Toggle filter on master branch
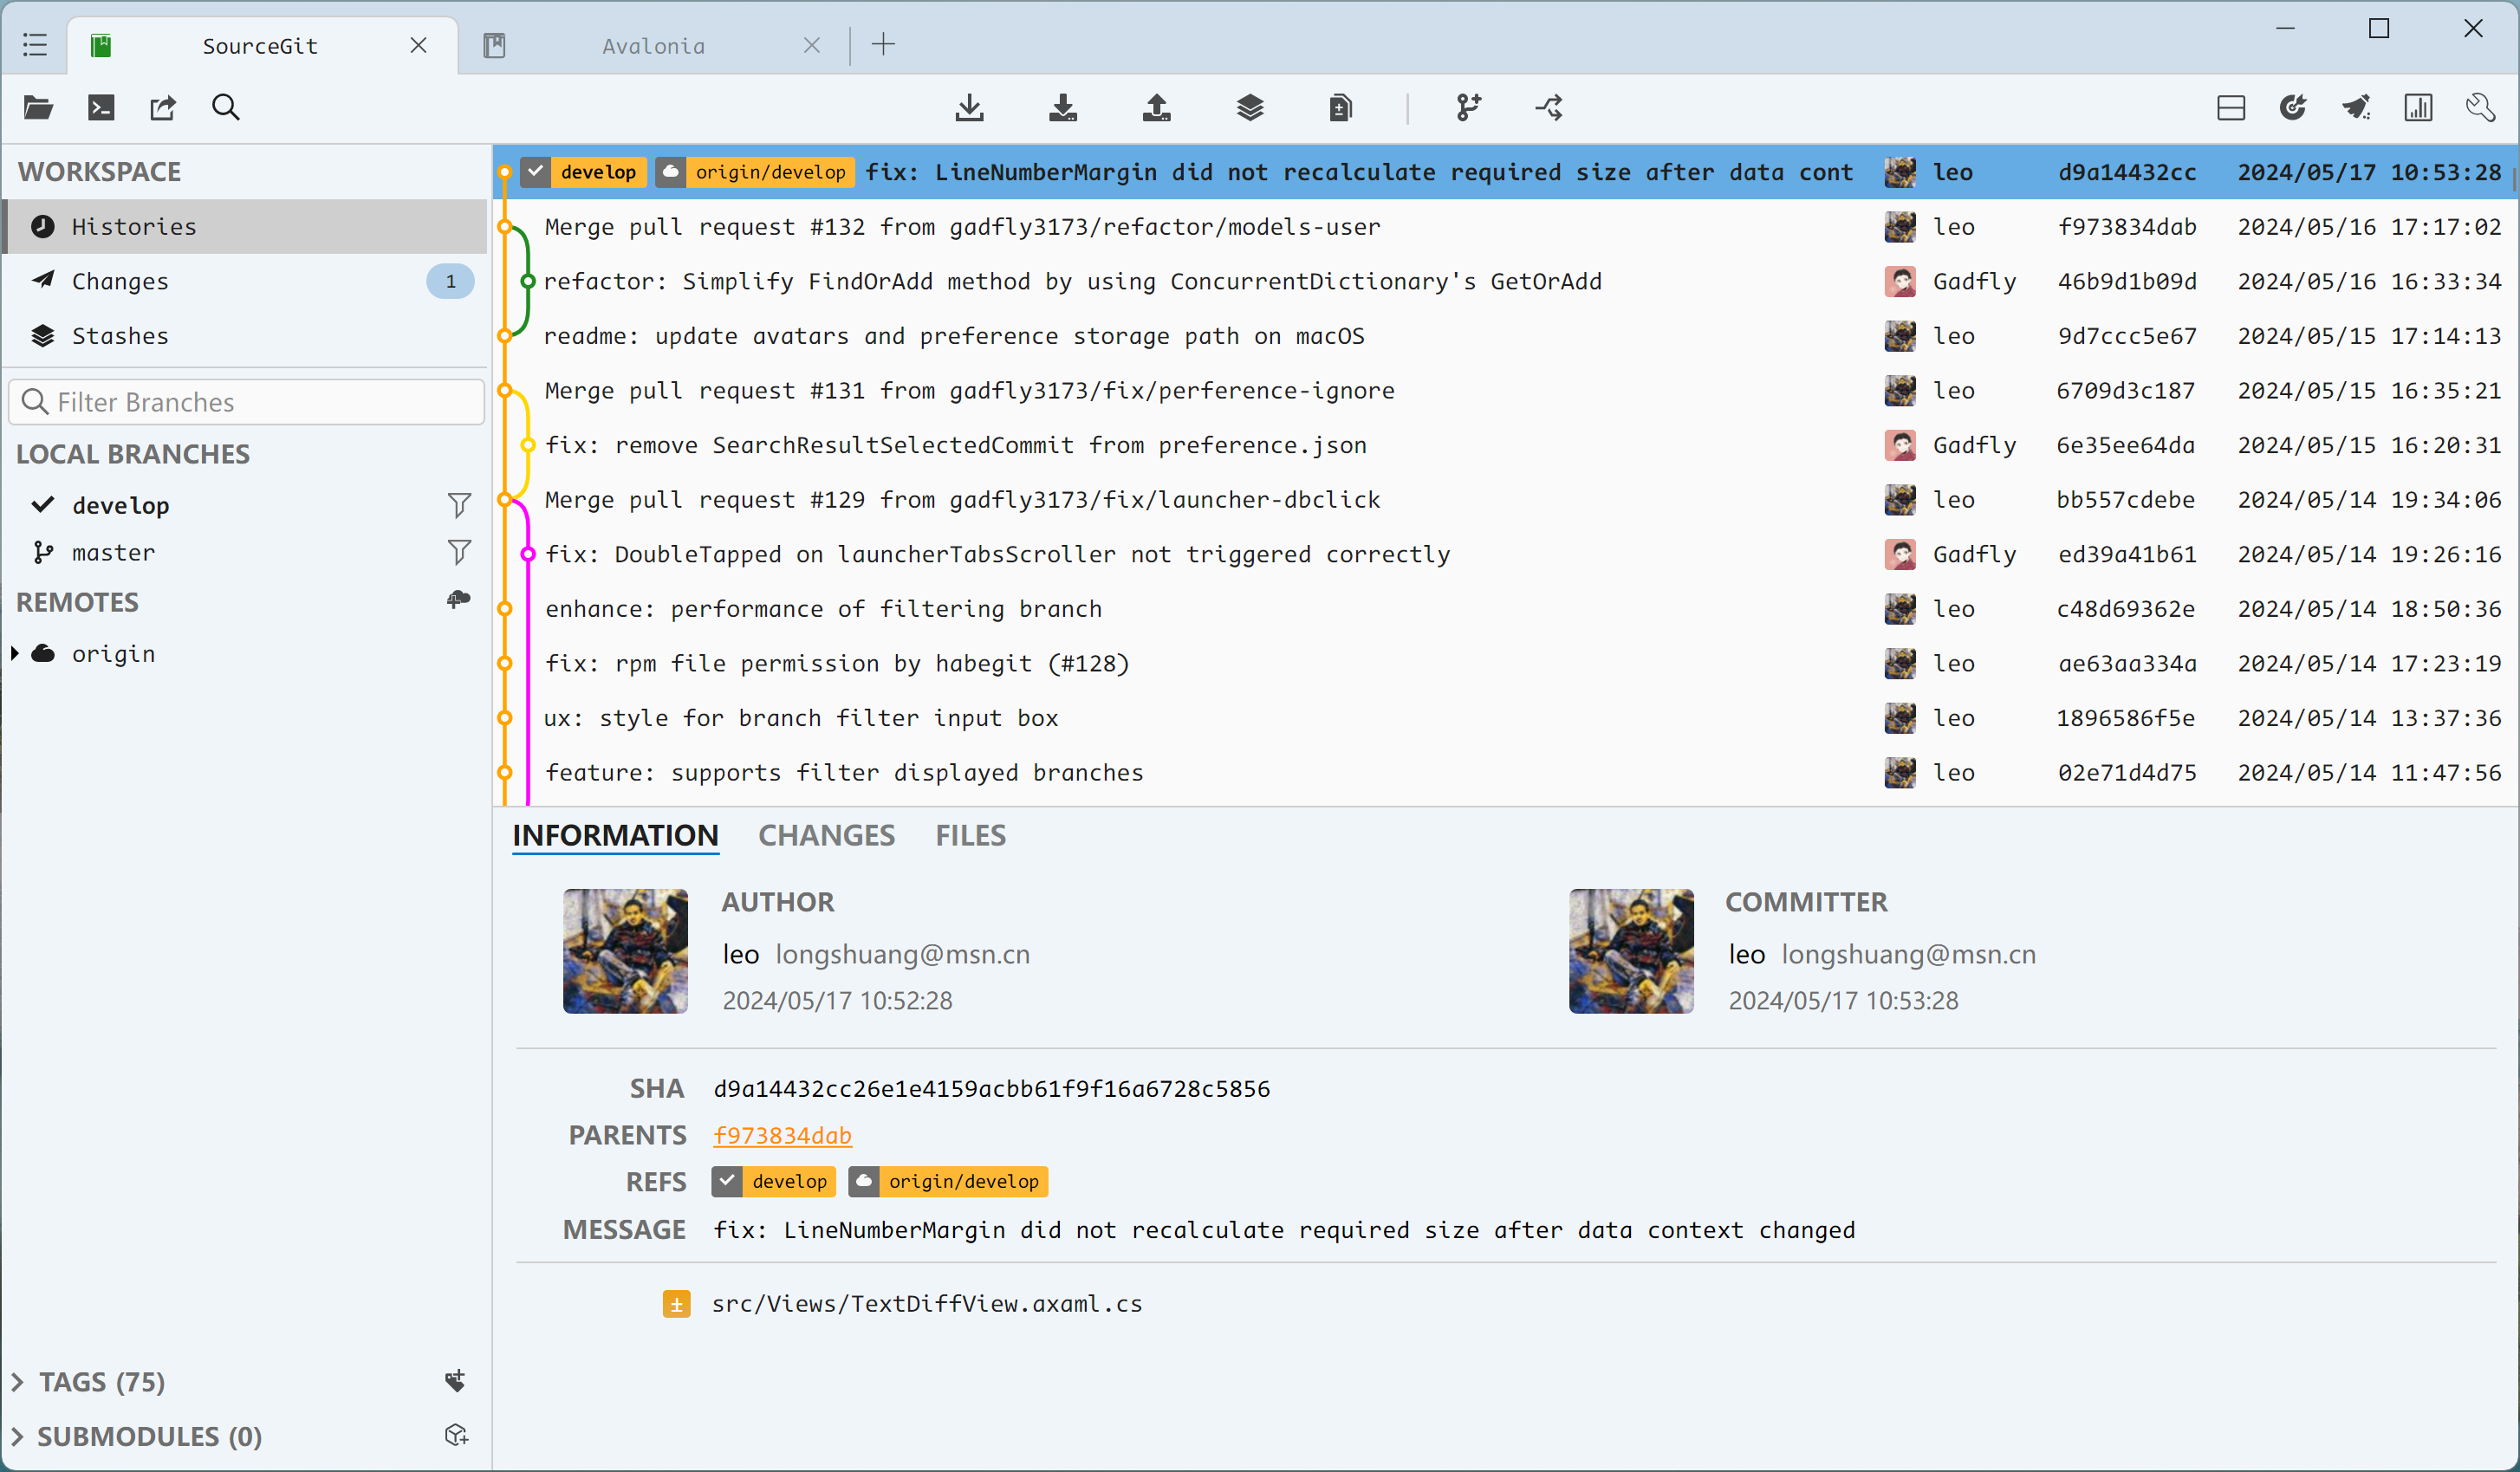The height and width of the screenshot is (1472, 2520). point(459,552)
